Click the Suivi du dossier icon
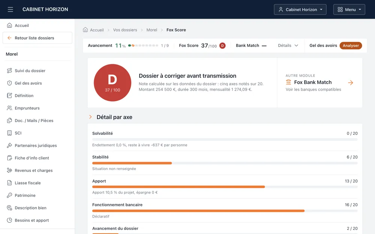Image resolution: width=375 pixels, height=234 pixels. pyautogui.click(x=9, y=71)
